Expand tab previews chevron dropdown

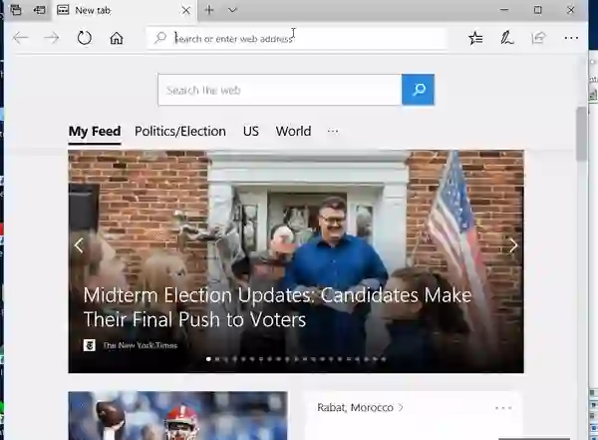(x=232, y=10)
